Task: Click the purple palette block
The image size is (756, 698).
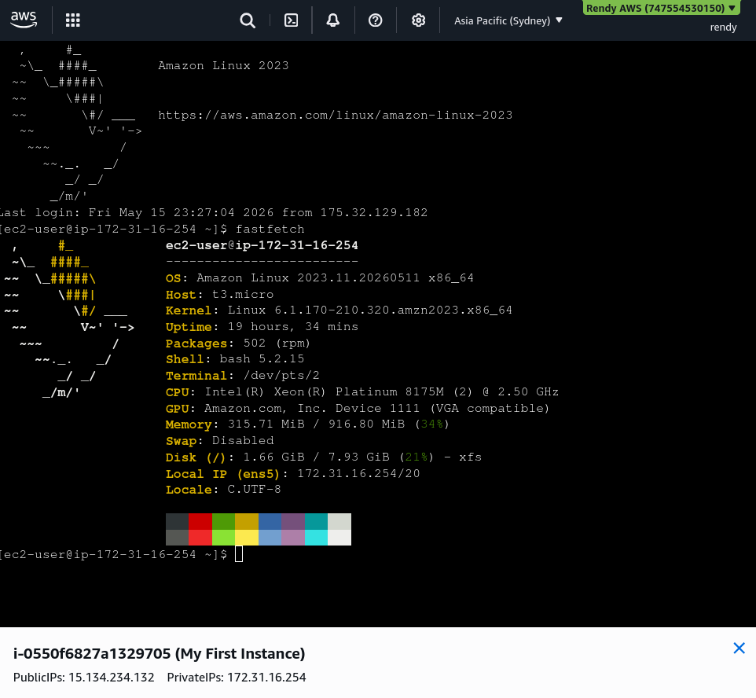Action: [x=293, y=521]
